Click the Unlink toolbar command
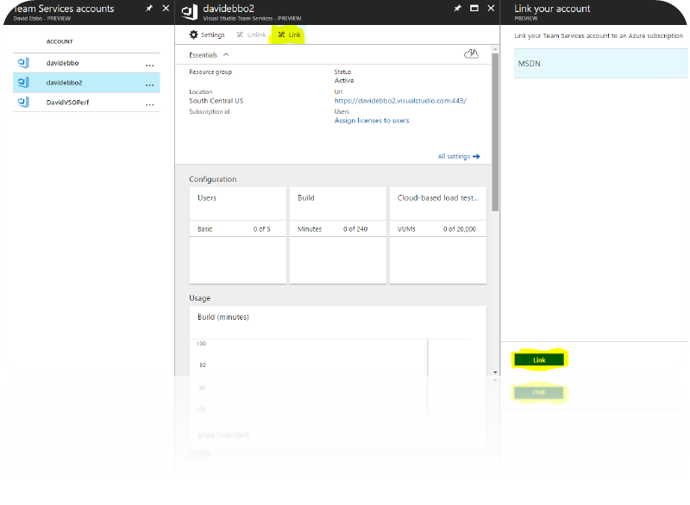690x505 pixels. tap(251, 34)
